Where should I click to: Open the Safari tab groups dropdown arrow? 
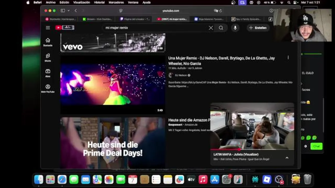click(69, 11)
